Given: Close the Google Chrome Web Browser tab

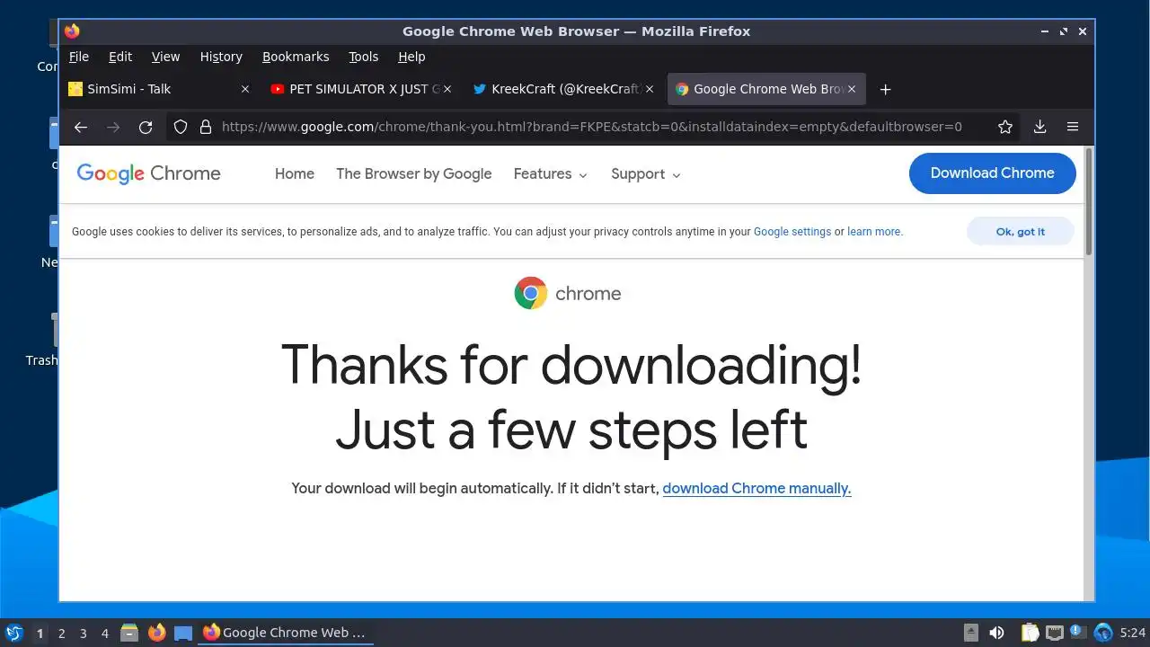Looking at the screenshot, I should coord(853,89).
